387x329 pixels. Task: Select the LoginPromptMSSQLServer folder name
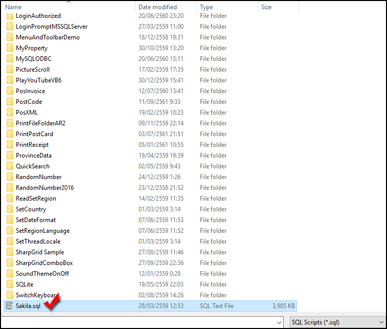(x=52, y=27)
